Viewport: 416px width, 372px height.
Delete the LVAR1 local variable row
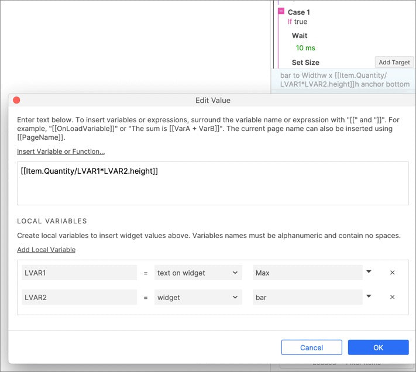392,273
